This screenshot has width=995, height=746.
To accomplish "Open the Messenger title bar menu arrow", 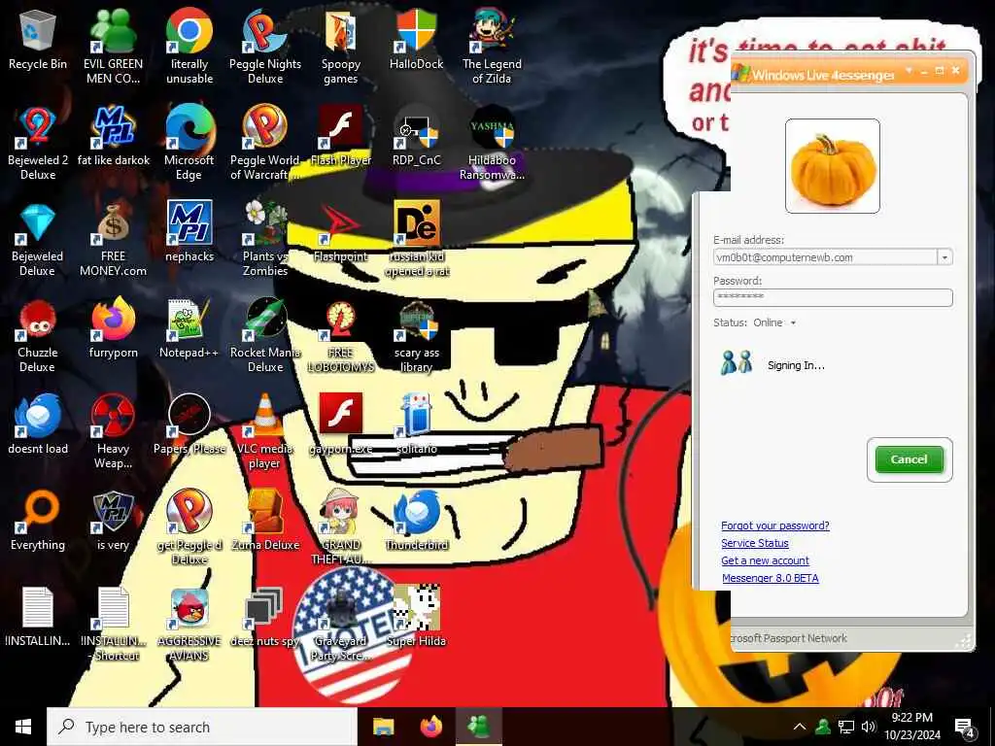I will click(909, 70).
